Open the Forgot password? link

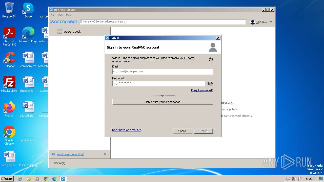pyautogui.click(x=202, y=90)
